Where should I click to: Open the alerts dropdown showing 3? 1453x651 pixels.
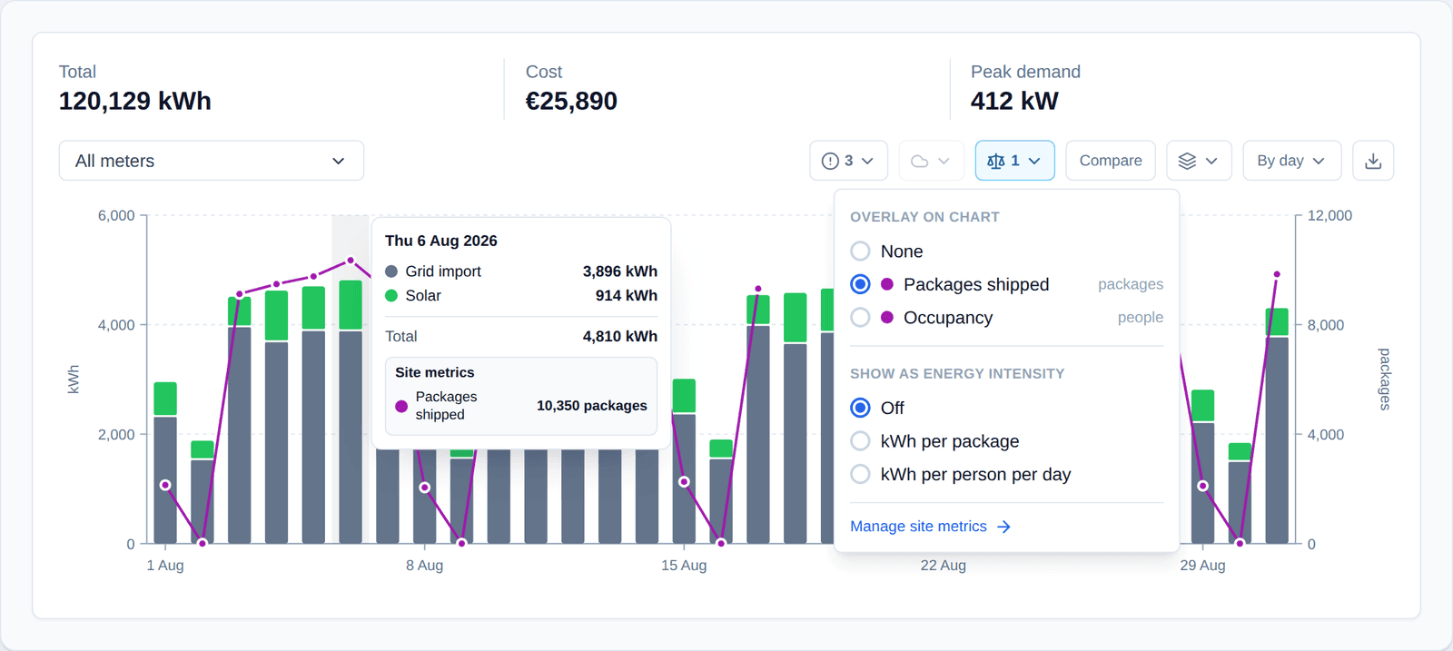[x=848, y=161]
